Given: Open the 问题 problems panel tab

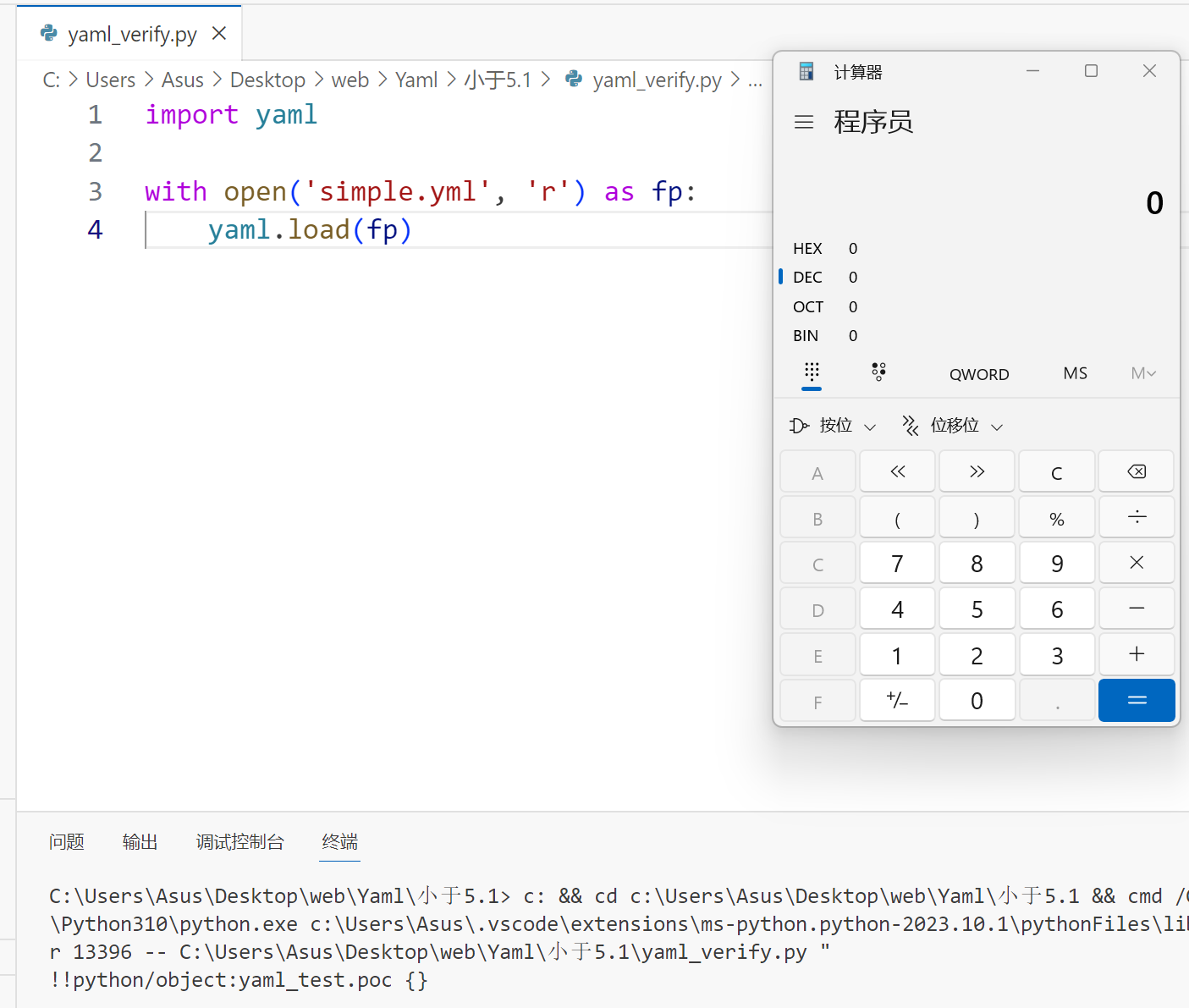Looking at the screenshot, I should (67, 841).
